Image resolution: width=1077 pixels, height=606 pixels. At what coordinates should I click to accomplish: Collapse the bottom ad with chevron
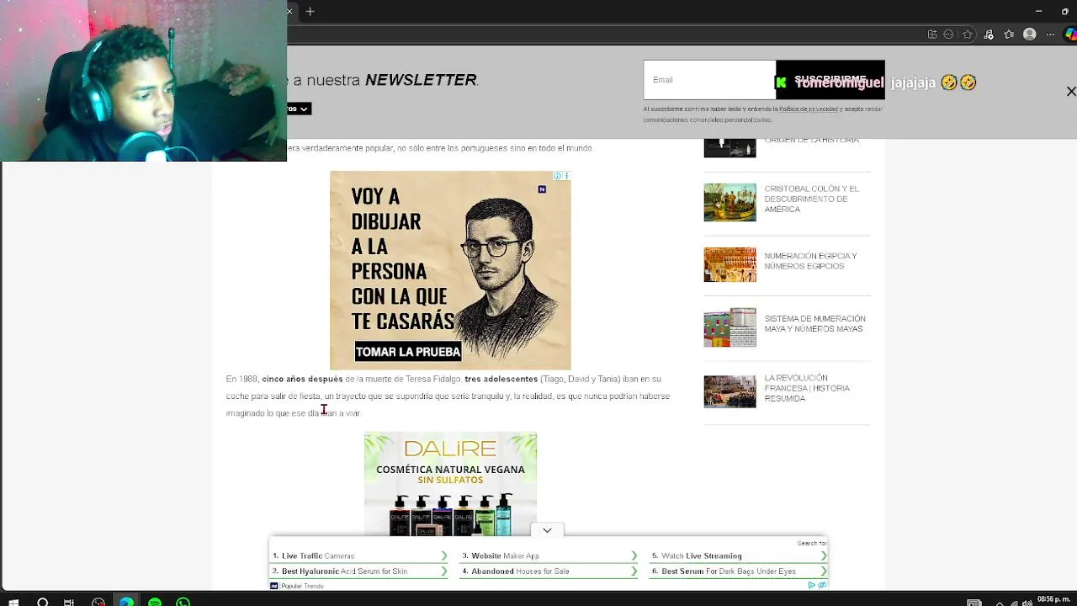[x=547, y=530]
